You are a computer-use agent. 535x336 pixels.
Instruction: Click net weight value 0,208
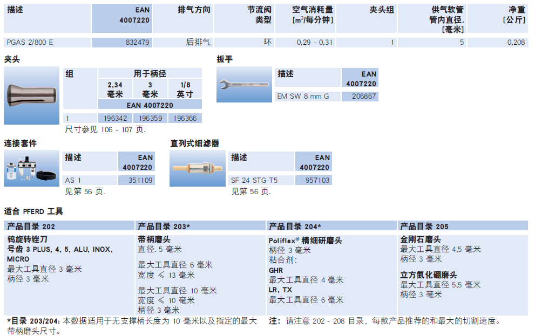pyautogui.click(x=516, y=42)
